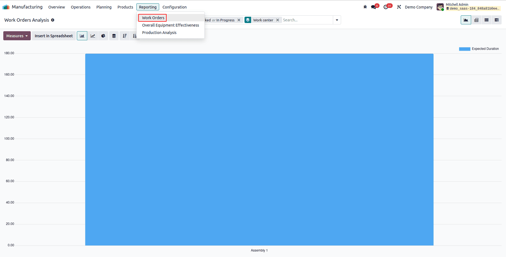Remove the In Progress filter facet

pos(239,20)
